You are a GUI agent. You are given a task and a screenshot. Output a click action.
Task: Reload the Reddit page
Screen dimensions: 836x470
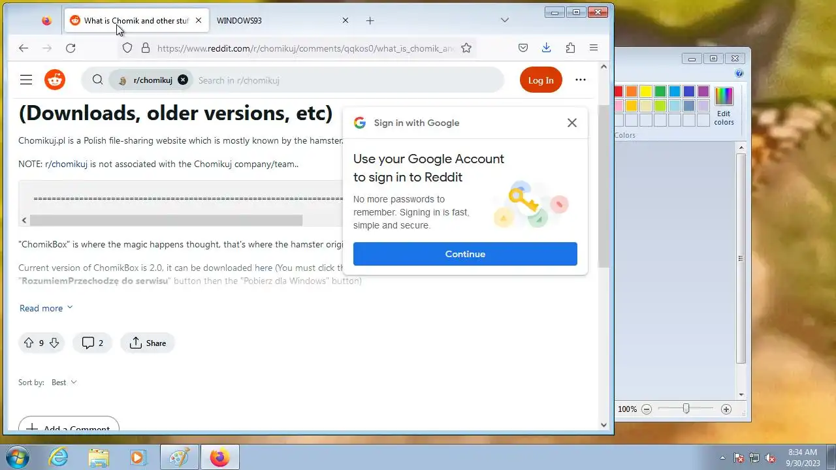point(71,48)
